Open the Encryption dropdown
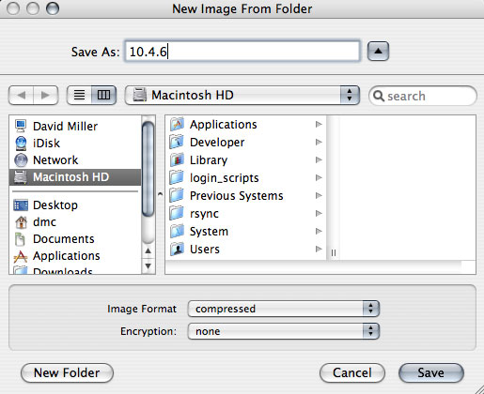484x394 pixels. [x=284, y=331]
